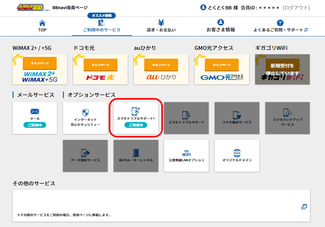Go to お客さま情報 section
325x227 pixels.
(x=220, y=26)
